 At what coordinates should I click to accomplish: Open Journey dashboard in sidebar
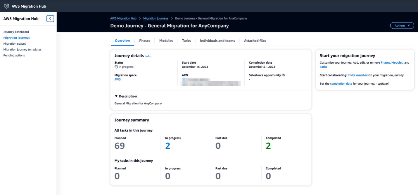click(x=16, y=32)
